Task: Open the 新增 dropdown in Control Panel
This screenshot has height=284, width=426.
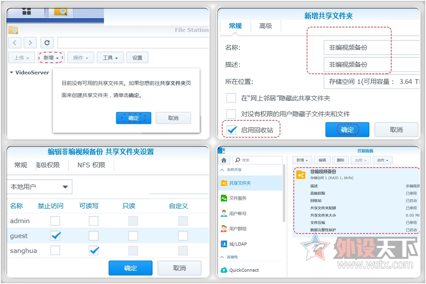Action: tap(302, 160)
